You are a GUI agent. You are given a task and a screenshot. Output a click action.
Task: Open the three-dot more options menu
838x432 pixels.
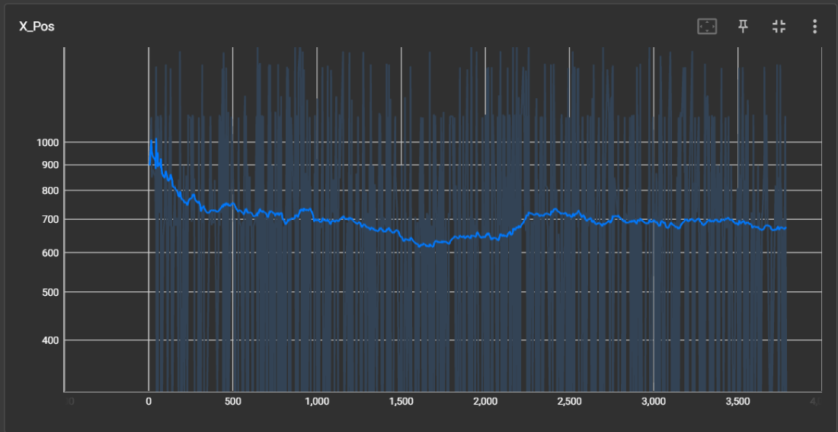point(814,27)
